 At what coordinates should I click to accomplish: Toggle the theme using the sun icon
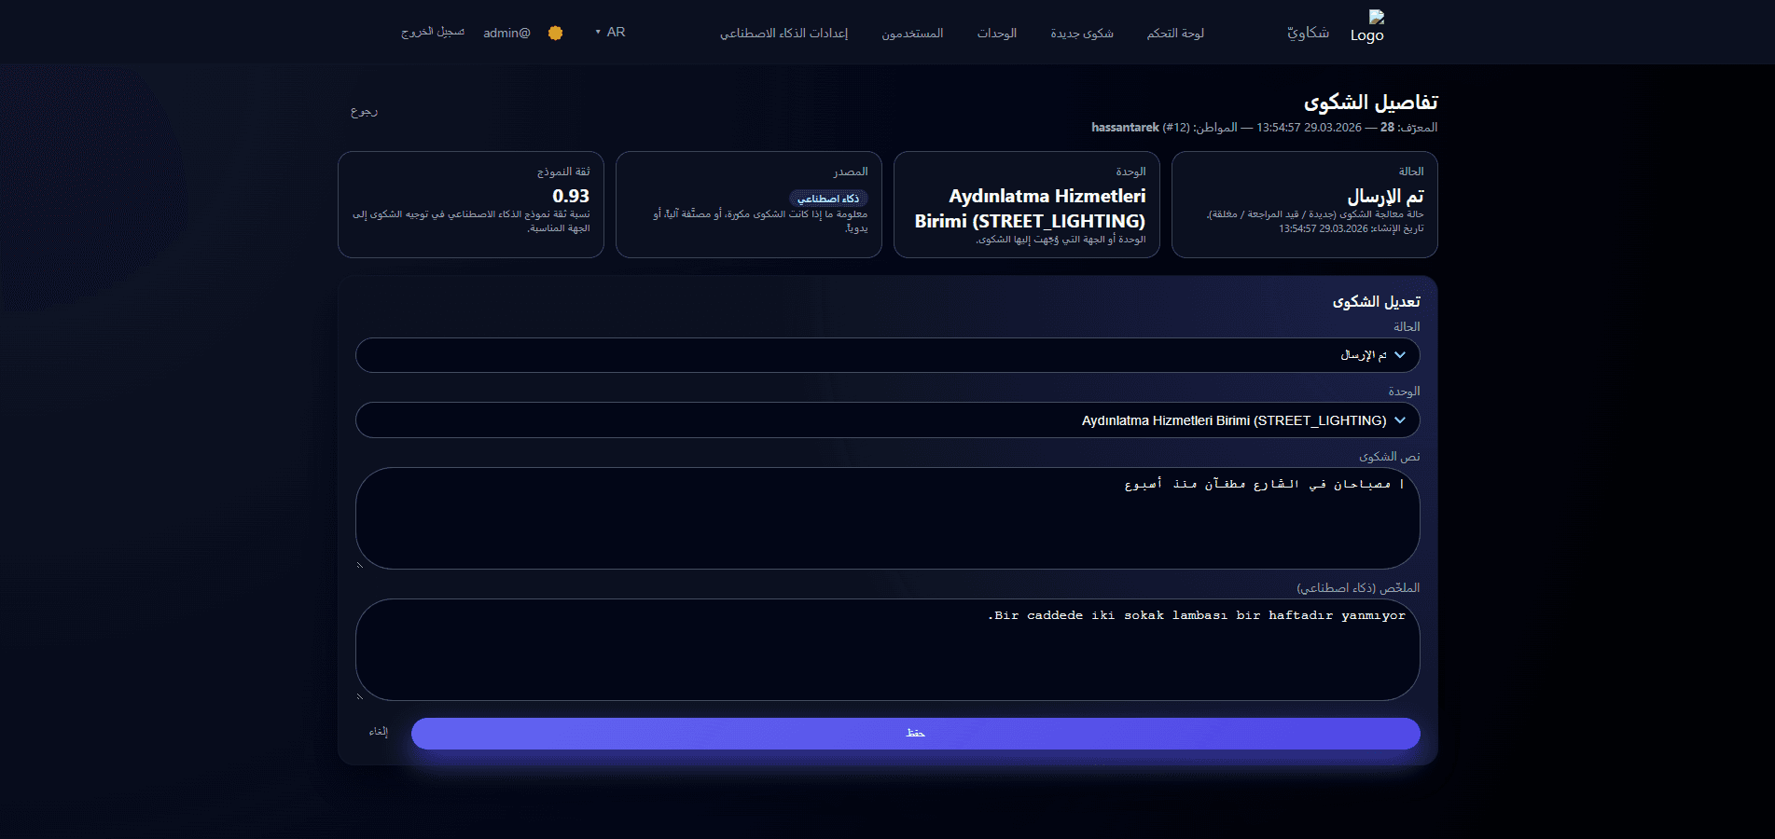(556, 32)
